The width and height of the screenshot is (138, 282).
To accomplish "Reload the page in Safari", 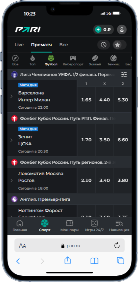I will pos(117,245).
